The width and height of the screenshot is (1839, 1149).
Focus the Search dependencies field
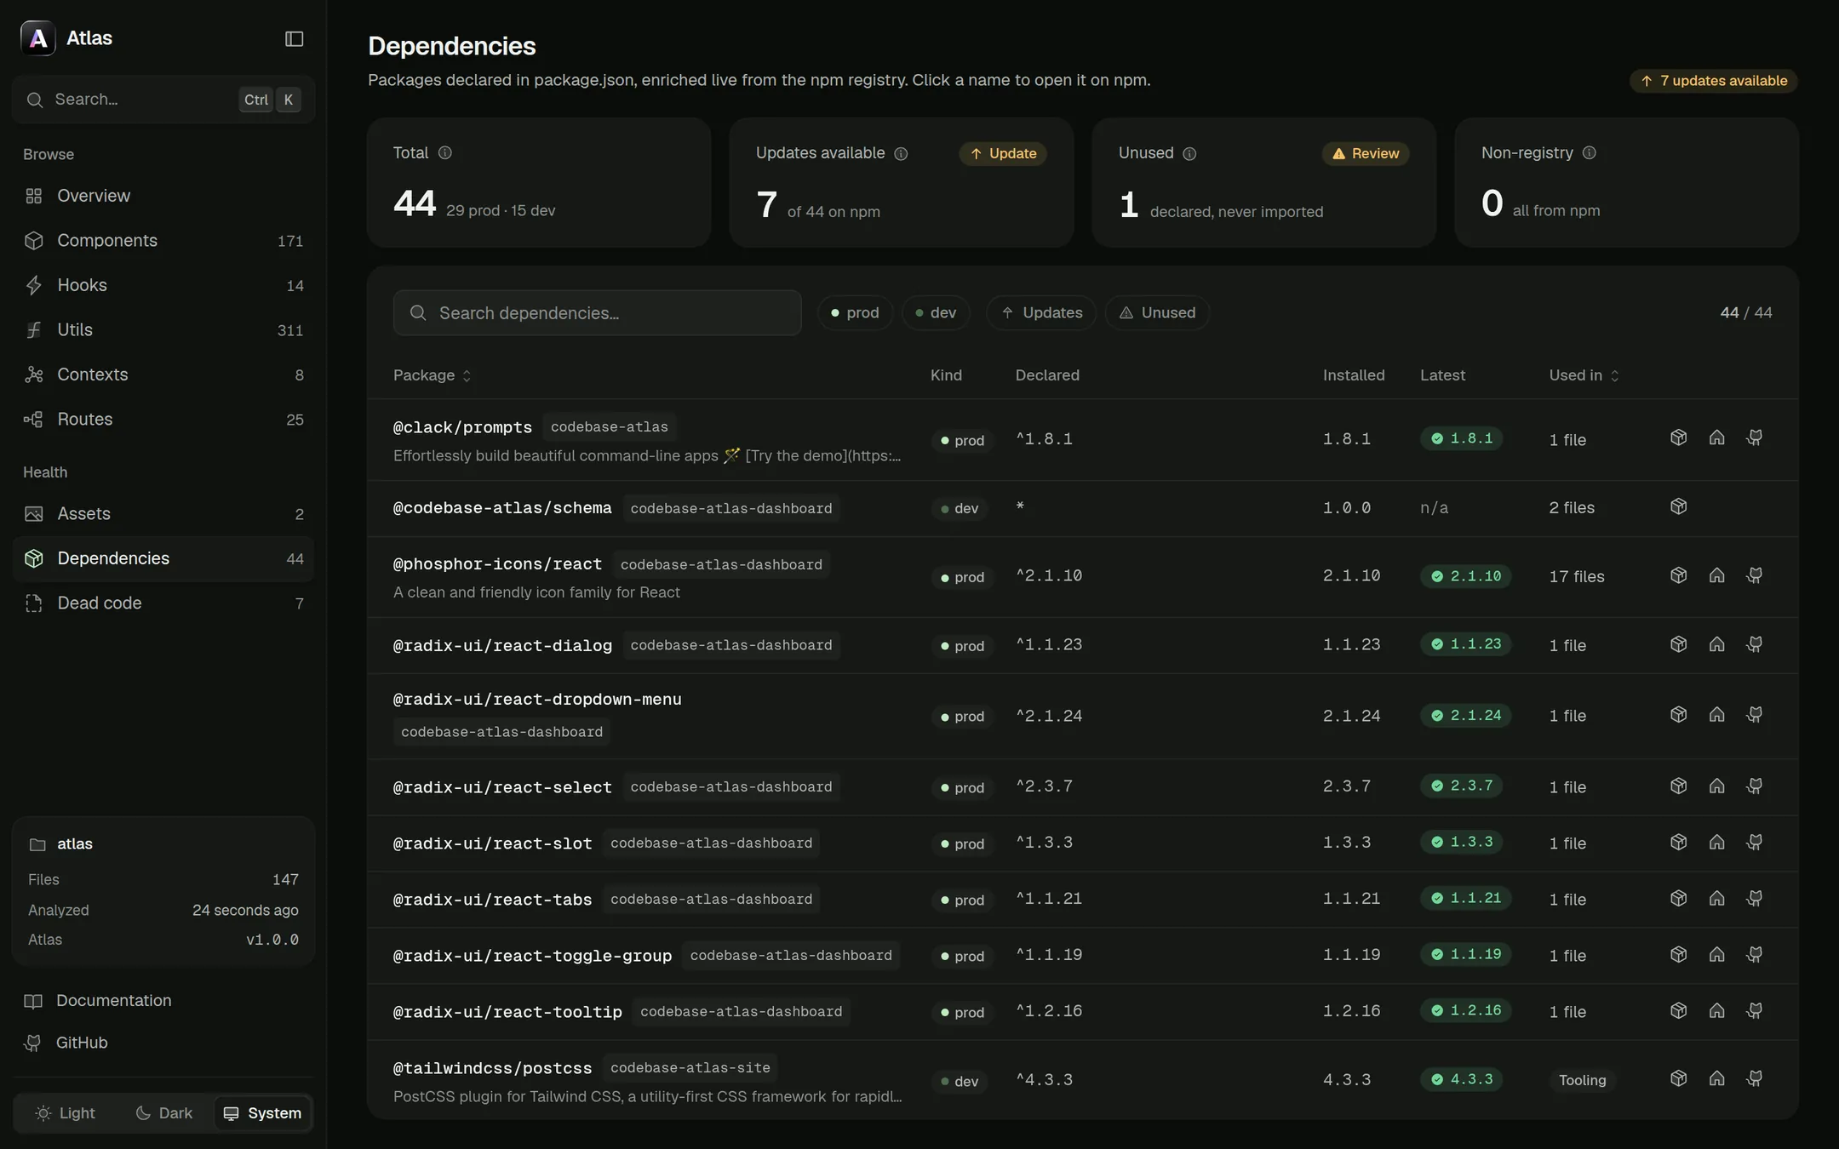click(x=597, y=313)
